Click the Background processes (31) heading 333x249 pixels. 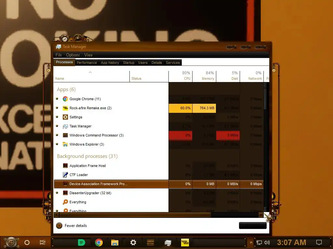click(x=87, y=156)
